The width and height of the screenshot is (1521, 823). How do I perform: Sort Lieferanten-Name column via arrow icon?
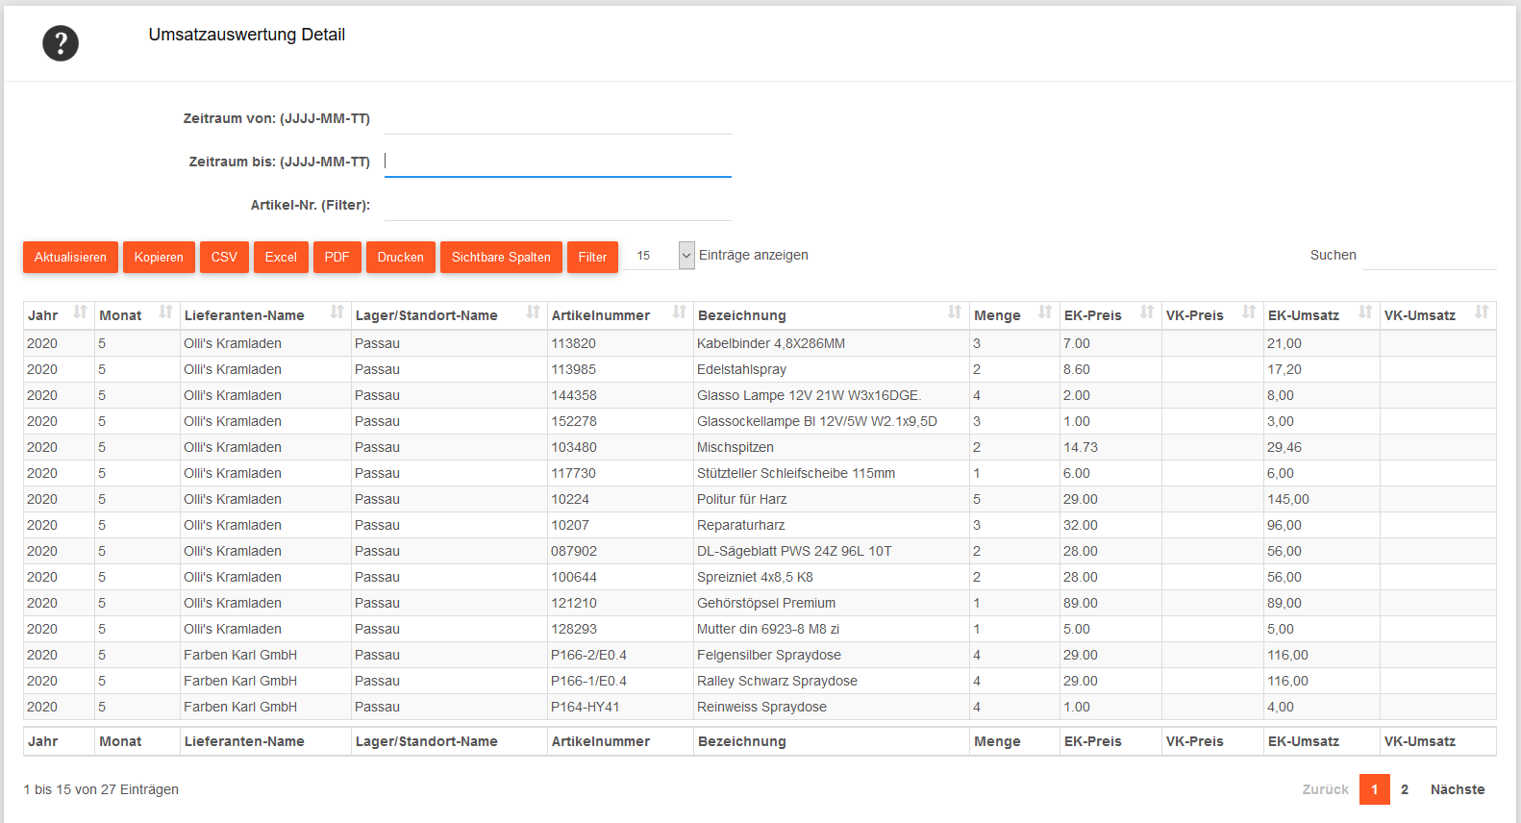click(337, 312)
